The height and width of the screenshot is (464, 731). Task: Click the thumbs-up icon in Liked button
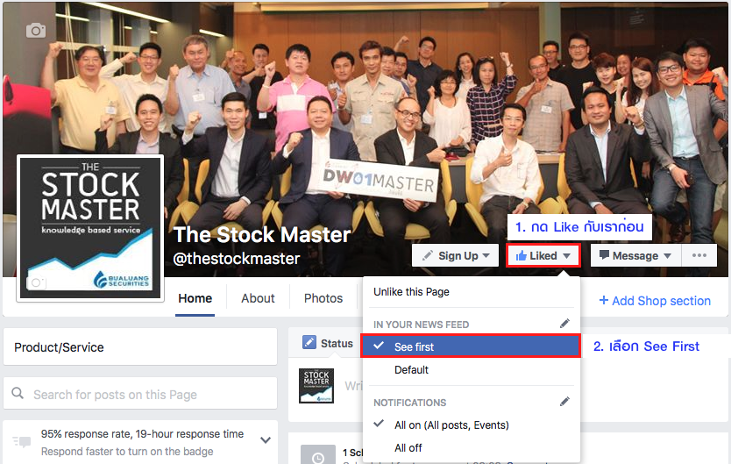click(x=522, y=255)
